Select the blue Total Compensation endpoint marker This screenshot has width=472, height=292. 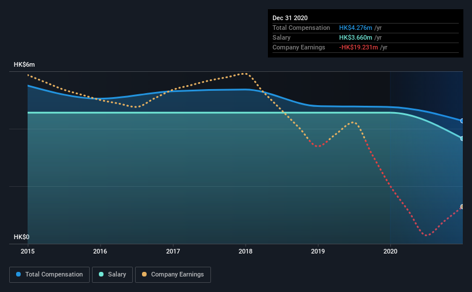462,121
